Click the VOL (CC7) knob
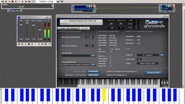This screenshot has height=104, width=185. pyautogui.click(x=111, y=24)
